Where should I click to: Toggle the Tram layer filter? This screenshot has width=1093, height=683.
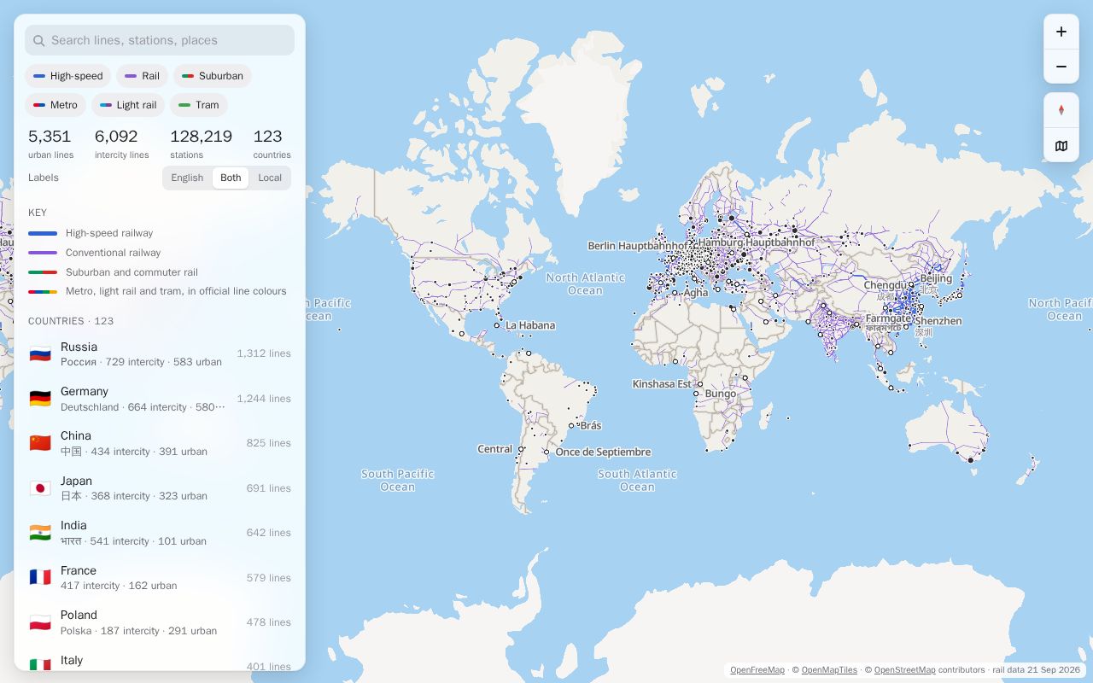pos(199,105)
